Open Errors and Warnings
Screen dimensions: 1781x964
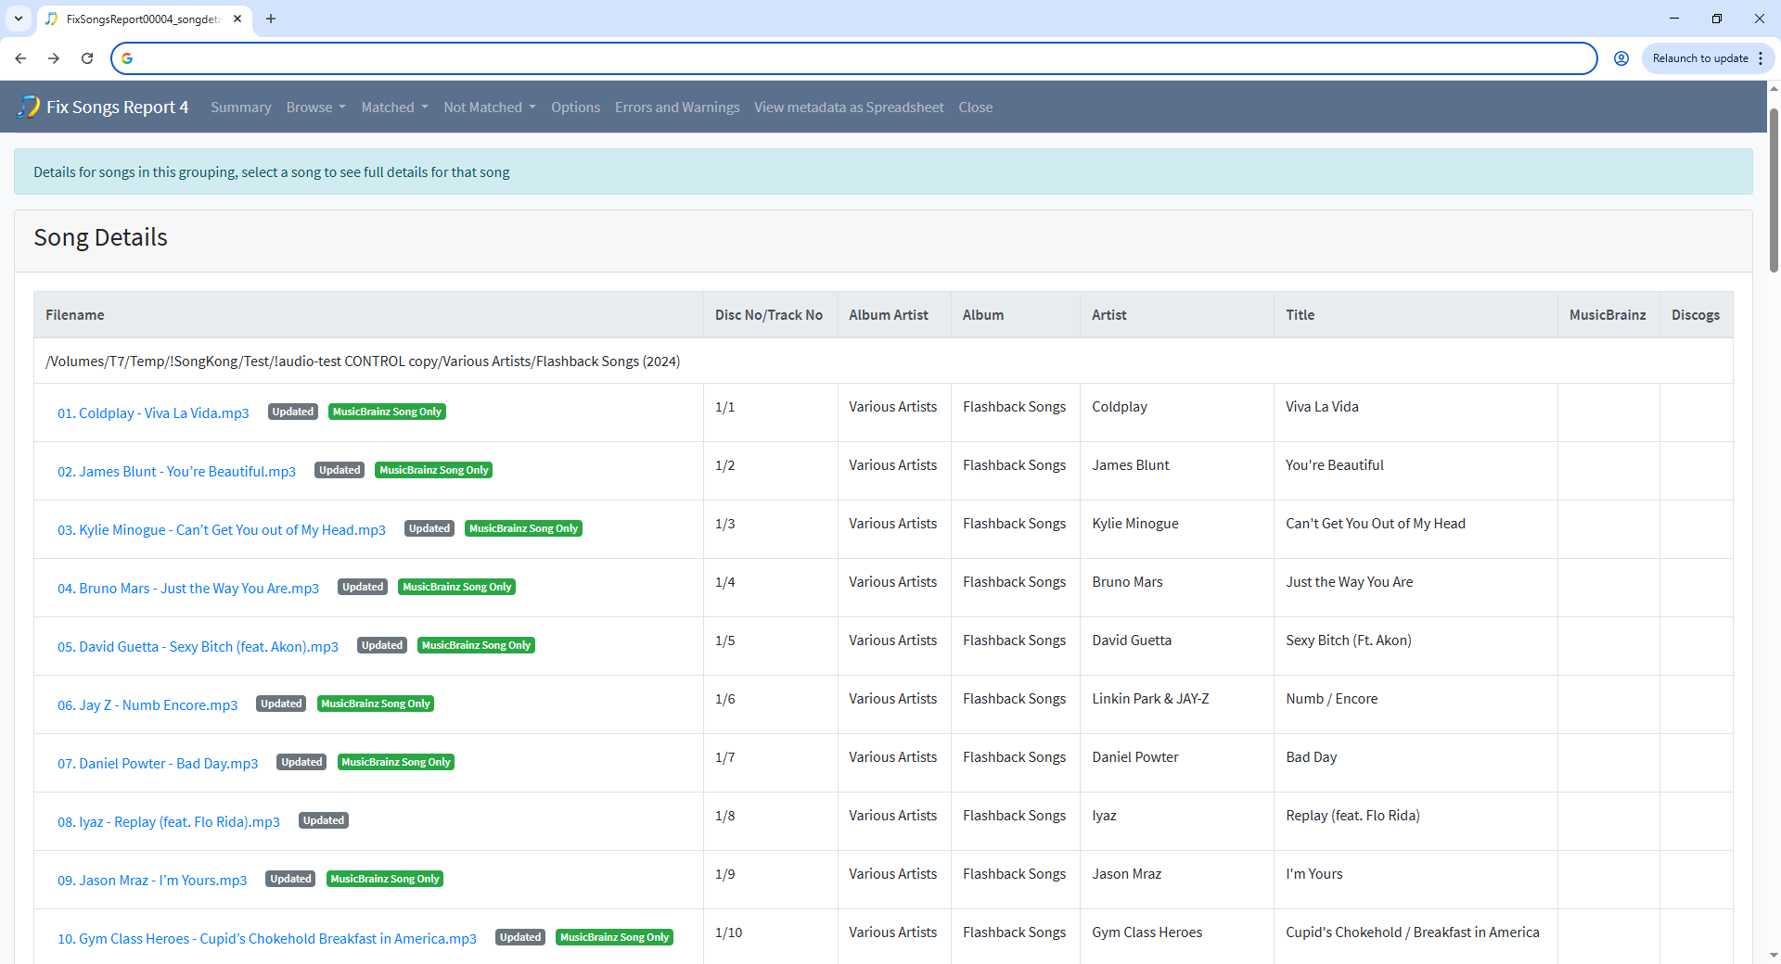(677, 108)
